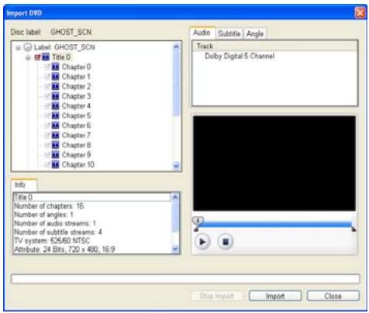Click the film icon for Chapter 5
Viewport: 369px width, 313px height.
(55, 115)
